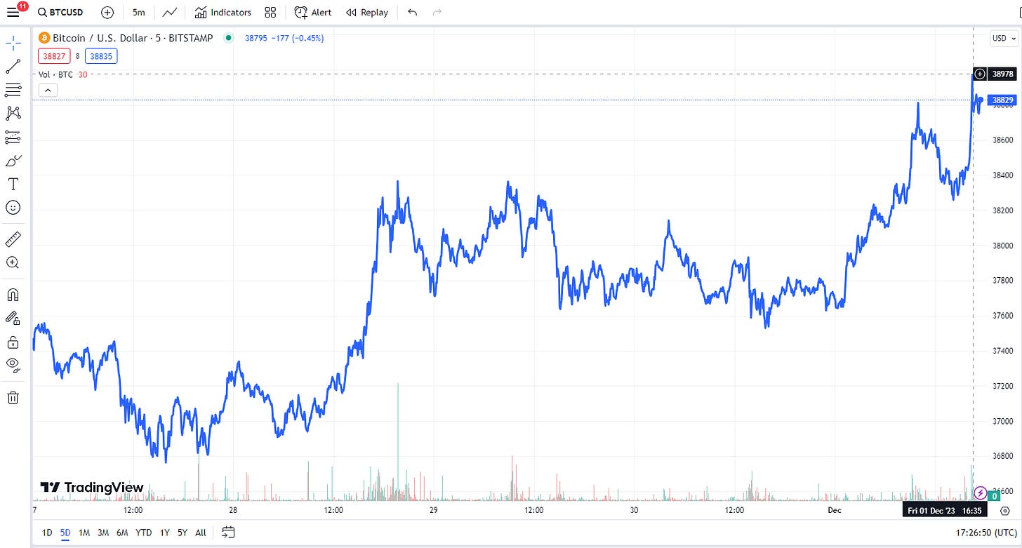Collapse the indicator legend chevron
The height and width of the screenshot is (548, 1022).
click(x=48, y=90)
